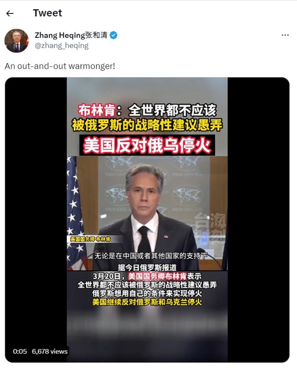
Task: Click the 0:05 video duration label
Action: [20, 351]
